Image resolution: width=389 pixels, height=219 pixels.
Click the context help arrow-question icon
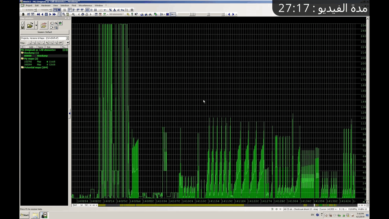(136, 14)
